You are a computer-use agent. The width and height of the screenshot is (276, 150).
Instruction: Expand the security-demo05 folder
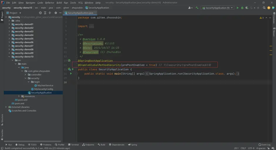point(9,39)
